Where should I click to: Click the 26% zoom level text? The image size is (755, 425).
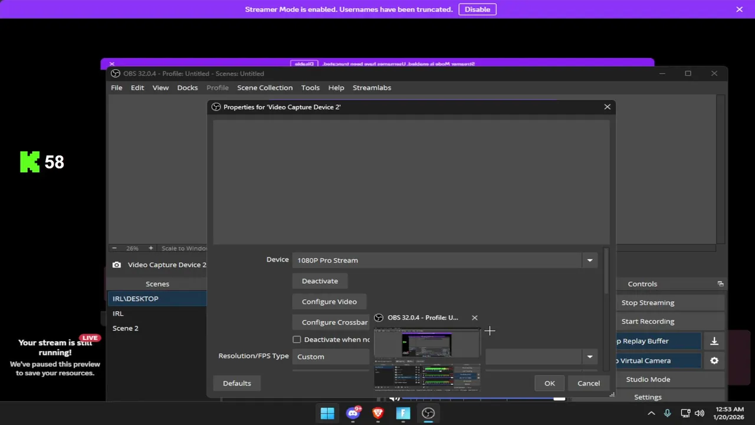coord(132,249)
